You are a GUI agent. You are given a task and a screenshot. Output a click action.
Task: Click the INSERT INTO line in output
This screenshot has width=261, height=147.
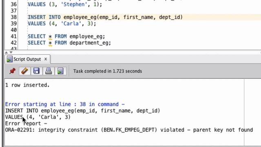[x=82, y=111]
